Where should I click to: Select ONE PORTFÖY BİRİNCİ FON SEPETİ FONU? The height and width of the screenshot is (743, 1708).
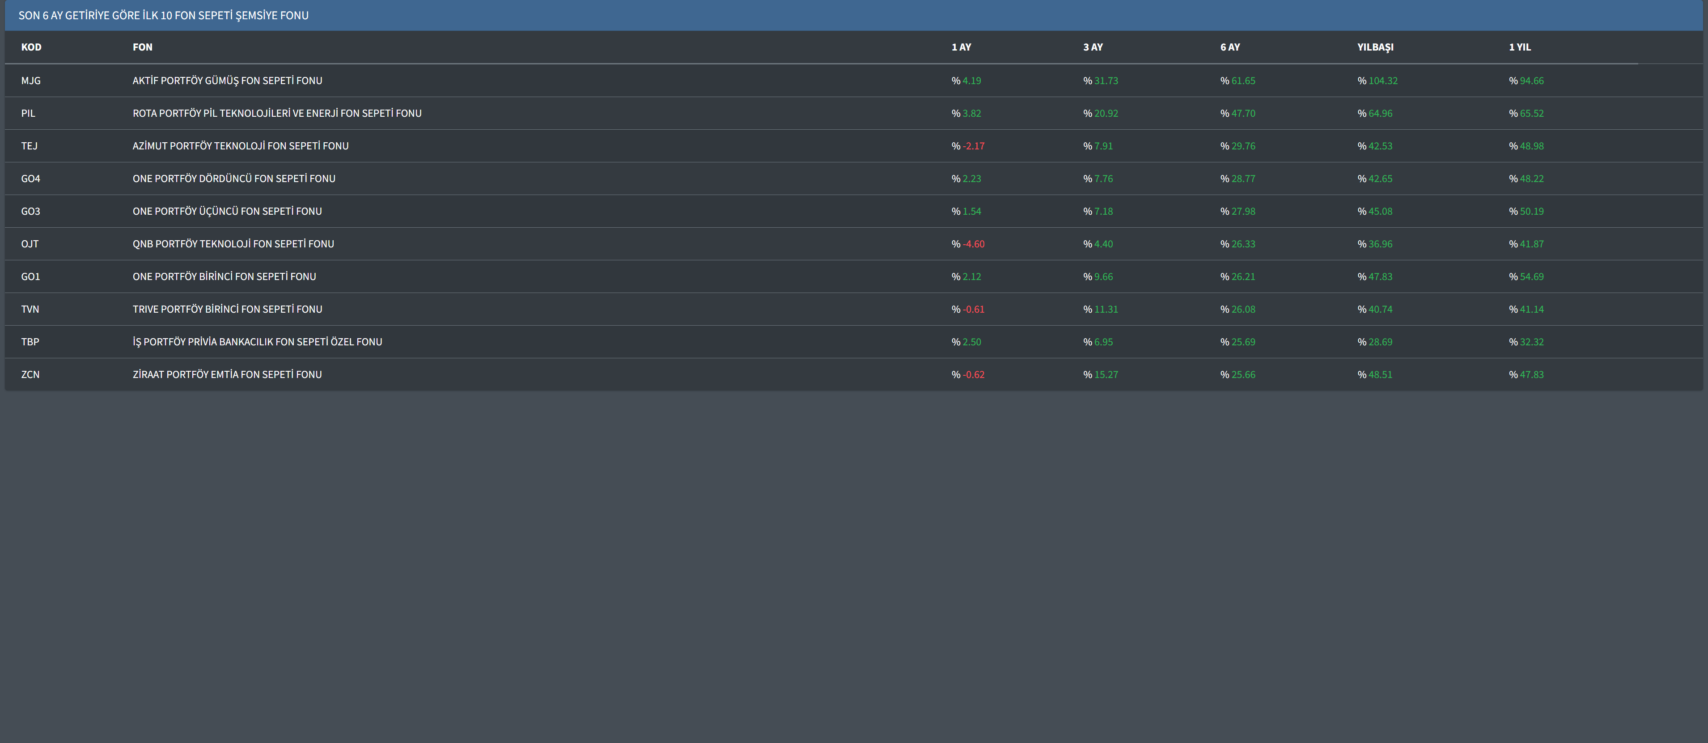coord(224,276)
